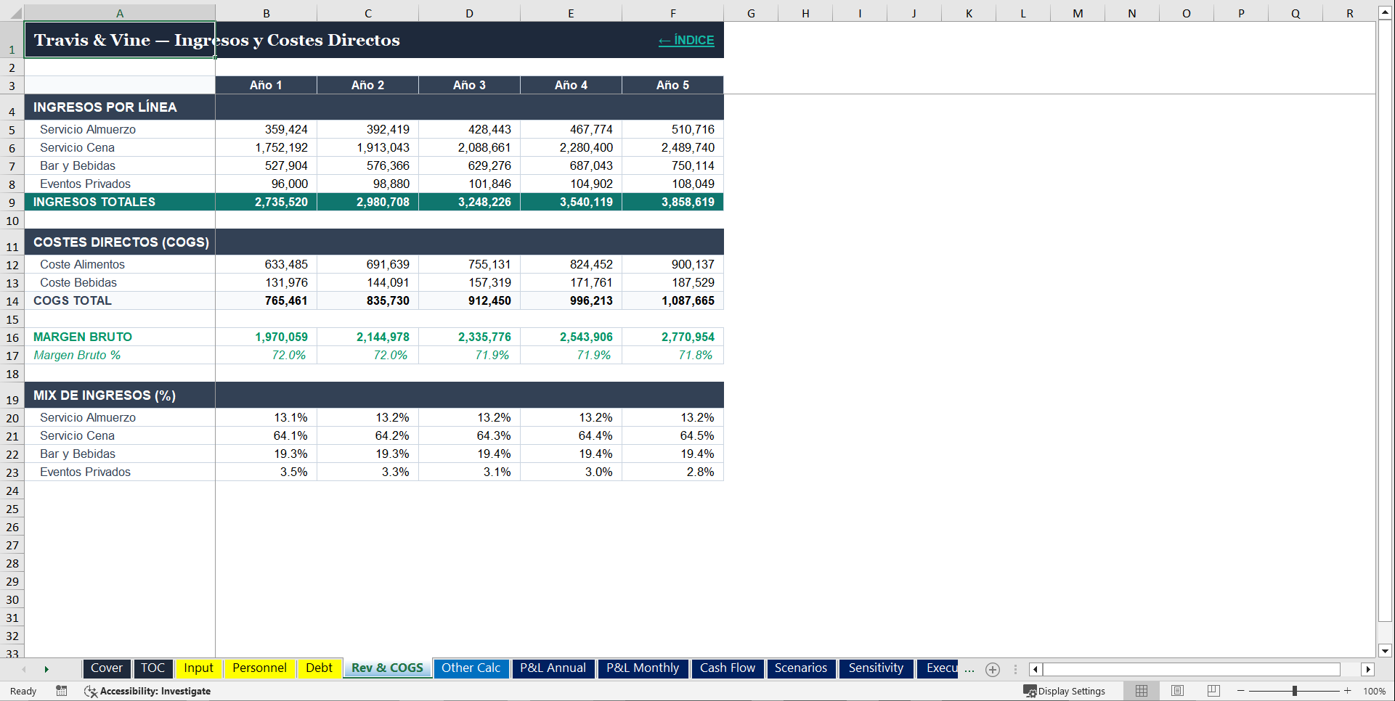Click Servicio Cena Año 1 value 1,752,192
This screenshot has width=1395, height=701.
267,147
